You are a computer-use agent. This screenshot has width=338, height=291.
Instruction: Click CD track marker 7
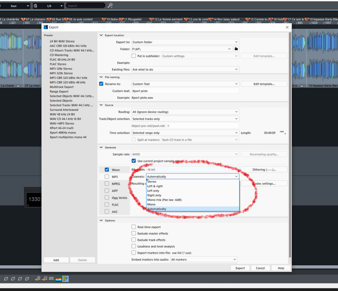pos(23,20)
